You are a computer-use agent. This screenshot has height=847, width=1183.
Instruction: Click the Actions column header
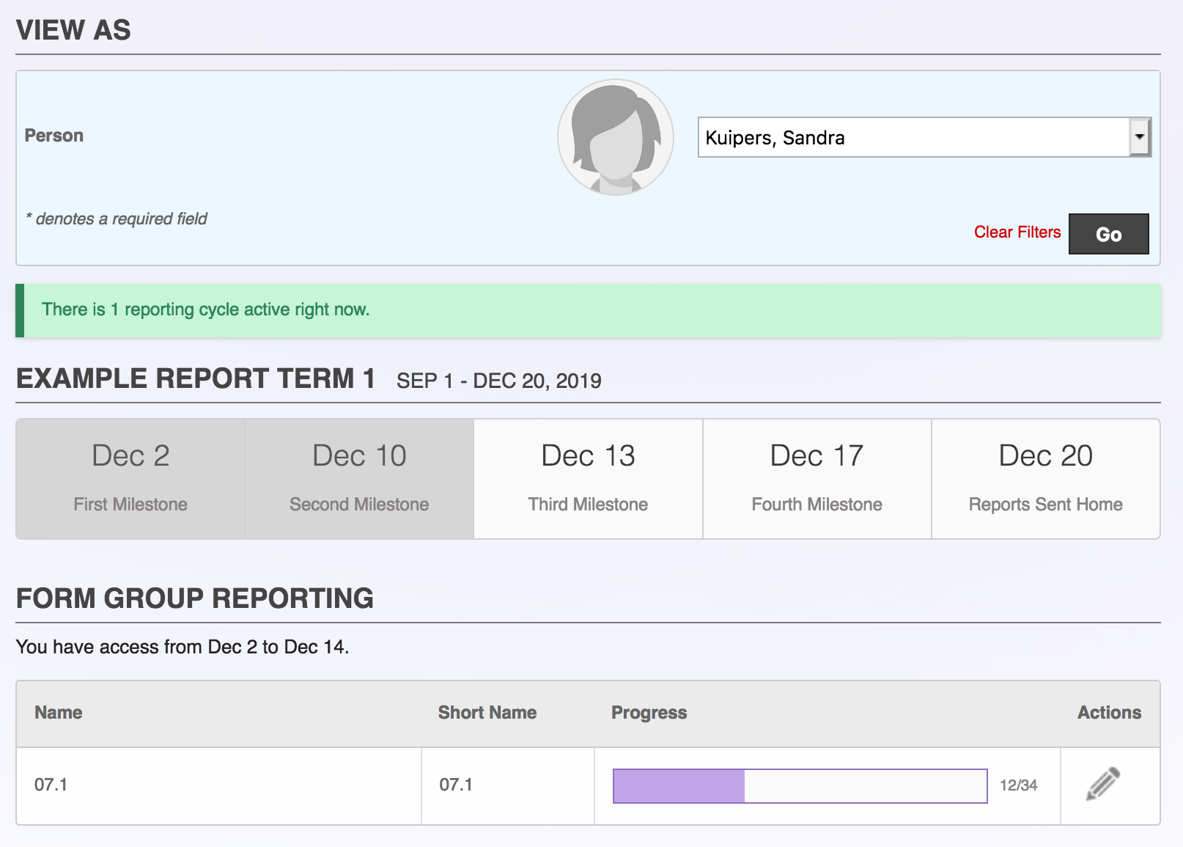click(1108, 713)
